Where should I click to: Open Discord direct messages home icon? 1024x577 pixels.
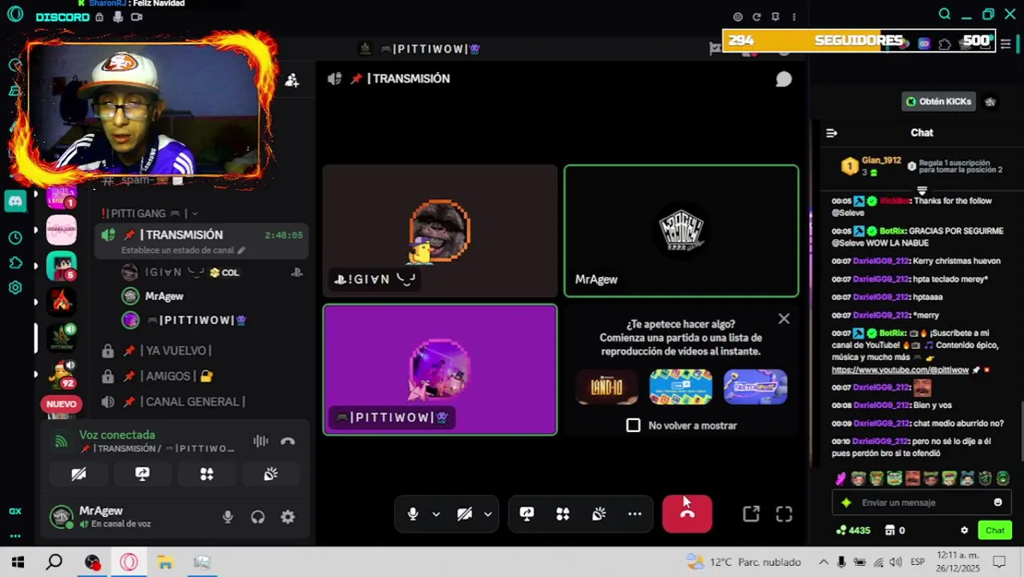pos(15,201)
